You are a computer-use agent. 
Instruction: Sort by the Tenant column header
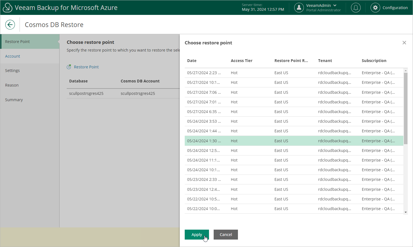pyautogui.click(x=325, y=61)
